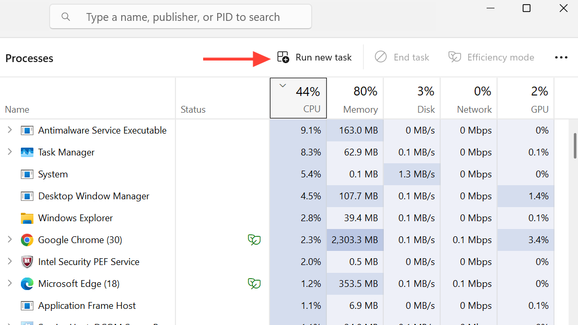Open the three-dot more options menu
Screen dimensions: 578x325
(561, 57)
